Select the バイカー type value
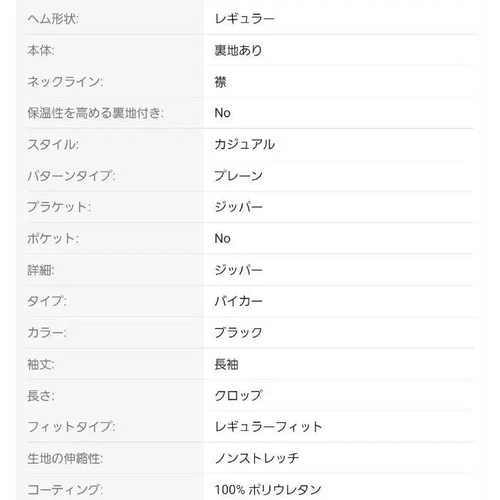This screenshot has height=500, width=500. (238, 301)
